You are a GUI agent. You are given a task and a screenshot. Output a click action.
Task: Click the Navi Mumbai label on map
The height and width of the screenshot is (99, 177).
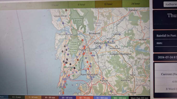click(x=89, y=74)
